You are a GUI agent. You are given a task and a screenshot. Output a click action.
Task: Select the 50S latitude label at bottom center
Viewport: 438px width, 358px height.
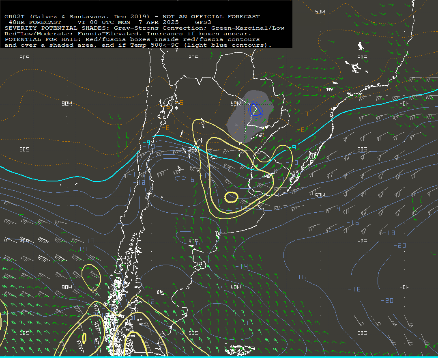coord(193,333)
